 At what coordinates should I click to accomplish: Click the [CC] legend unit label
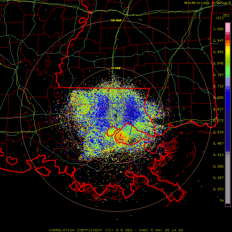220,18
